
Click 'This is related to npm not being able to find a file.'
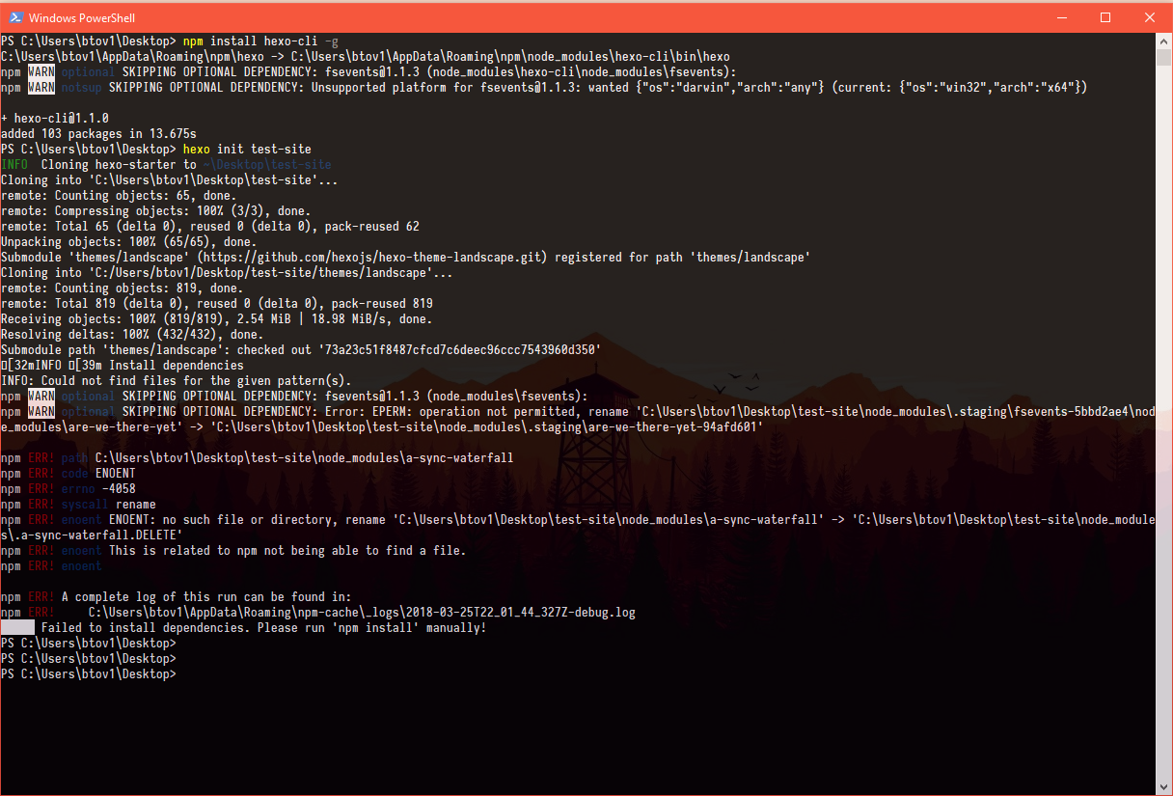[x=287, y=551]
